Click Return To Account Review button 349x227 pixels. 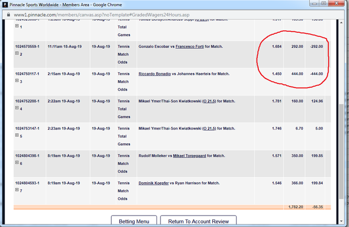coord(198,221)
